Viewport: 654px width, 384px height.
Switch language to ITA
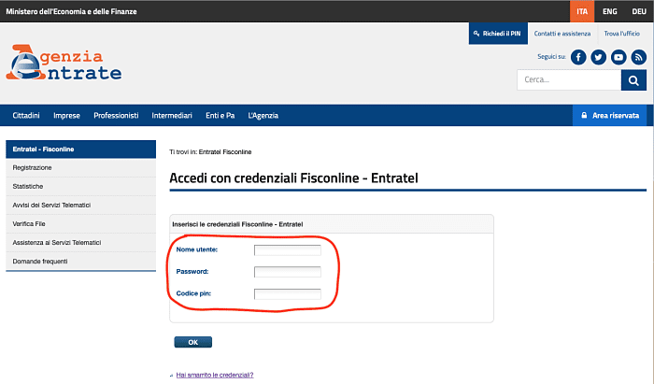(582, 11)
